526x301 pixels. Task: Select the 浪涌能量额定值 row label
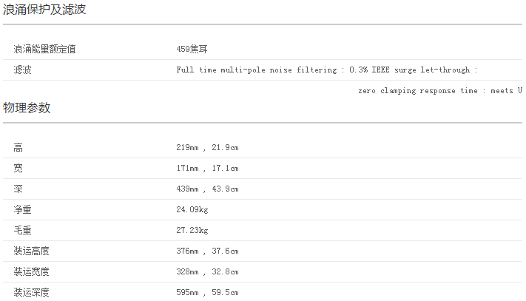coord(44,50)
